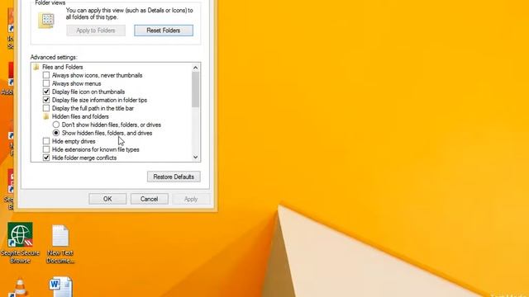Screen dimensions: 529x297
Task: Click the Folder views icon image
Action: click(x=46, y=20)
